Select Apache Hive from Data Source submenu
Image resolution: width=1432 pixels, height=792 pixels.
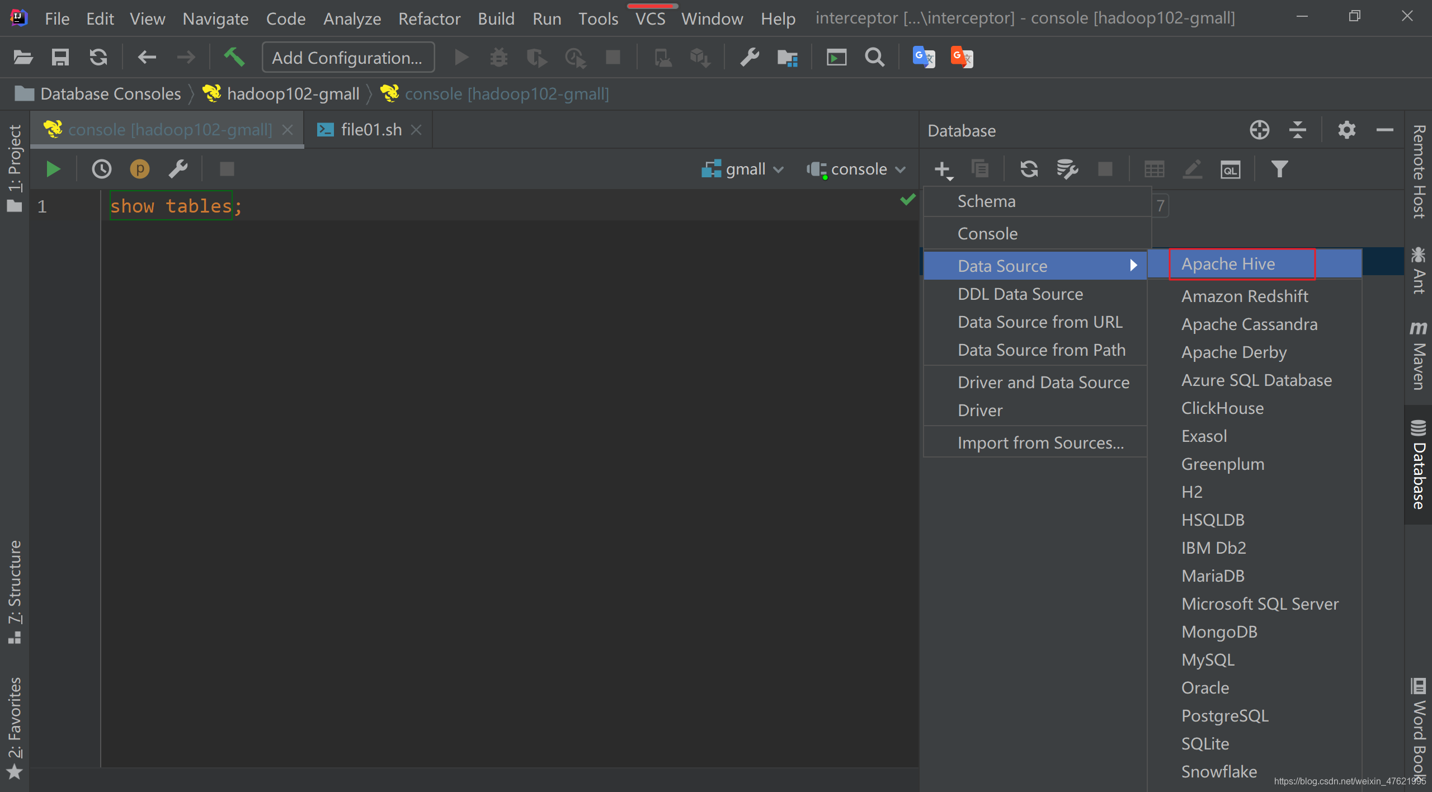tap(1227, 263)
